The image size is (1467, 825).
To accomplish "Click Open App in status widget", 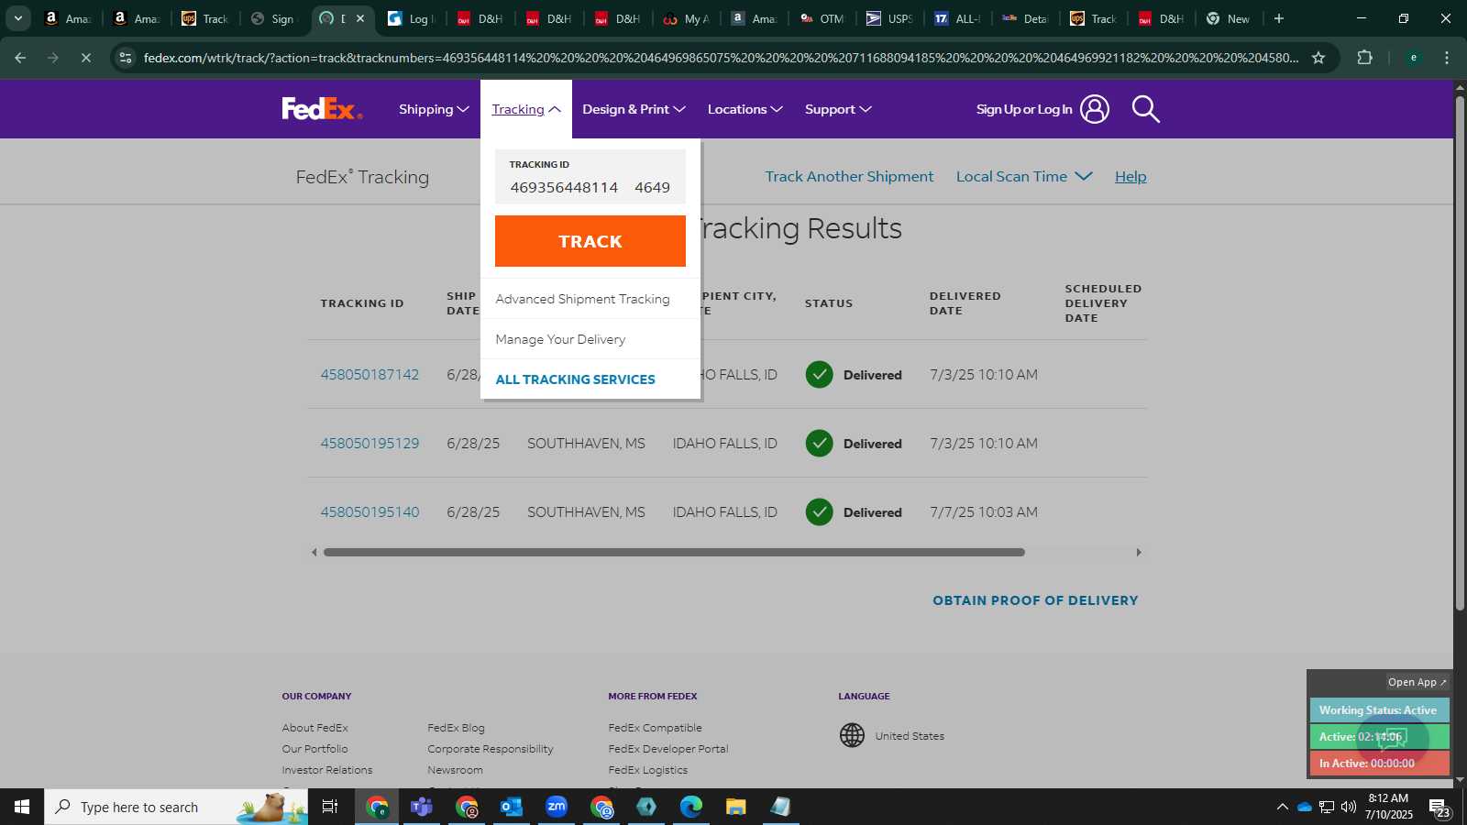I will pyautogui.click(x=1417, y=682).
